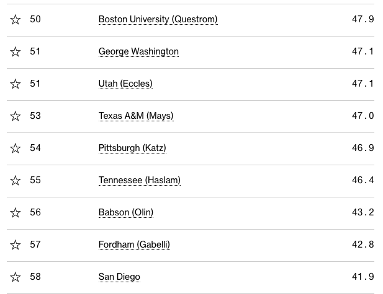Go to the Tennessee (Haslam) link

pyautogui.click(x=139, y=180)
